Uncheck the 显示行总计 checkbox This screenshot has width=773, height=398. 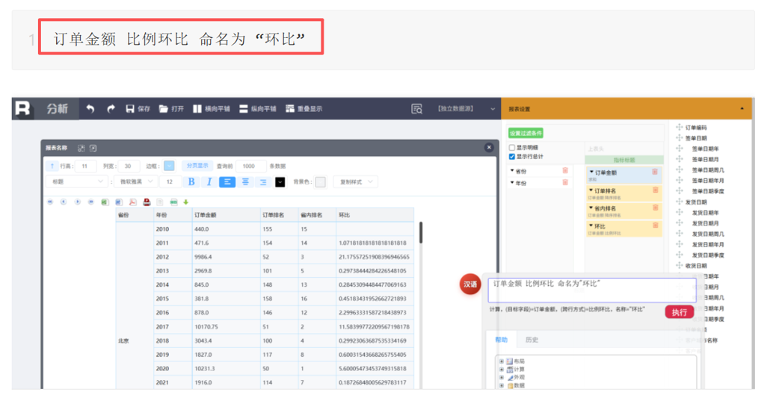tap(512, 157)
